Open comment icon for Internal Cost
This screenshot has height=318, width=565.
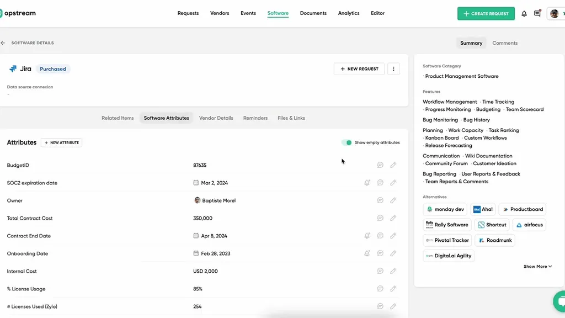click(380, 271)
